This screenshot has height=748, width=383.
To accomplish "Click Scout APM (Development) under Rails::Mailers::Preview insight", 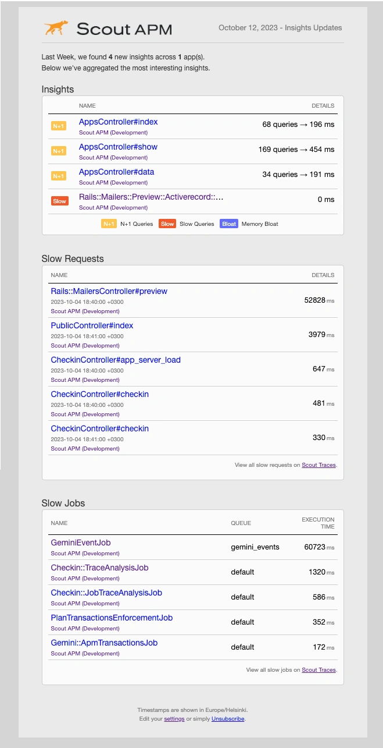I will pyautogui.click(x=113, y=208).
